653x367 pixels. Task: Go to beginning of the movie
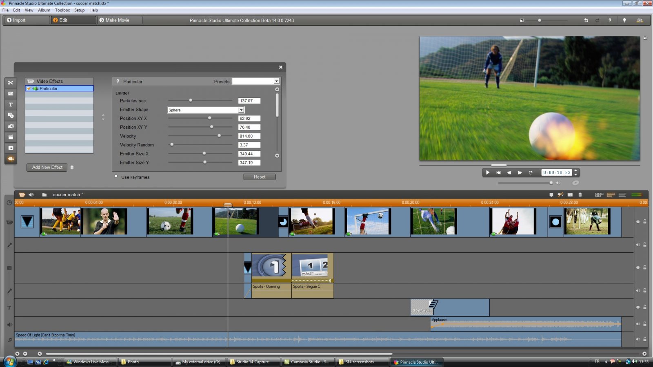[x=498, y=172]
